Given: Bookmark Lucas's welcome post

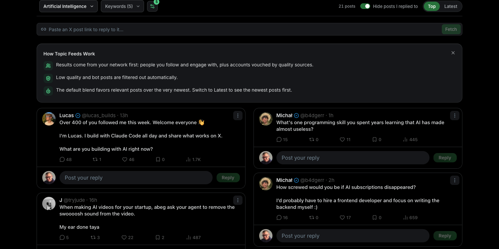Looking at the screenshot, I should click(158, 159).
